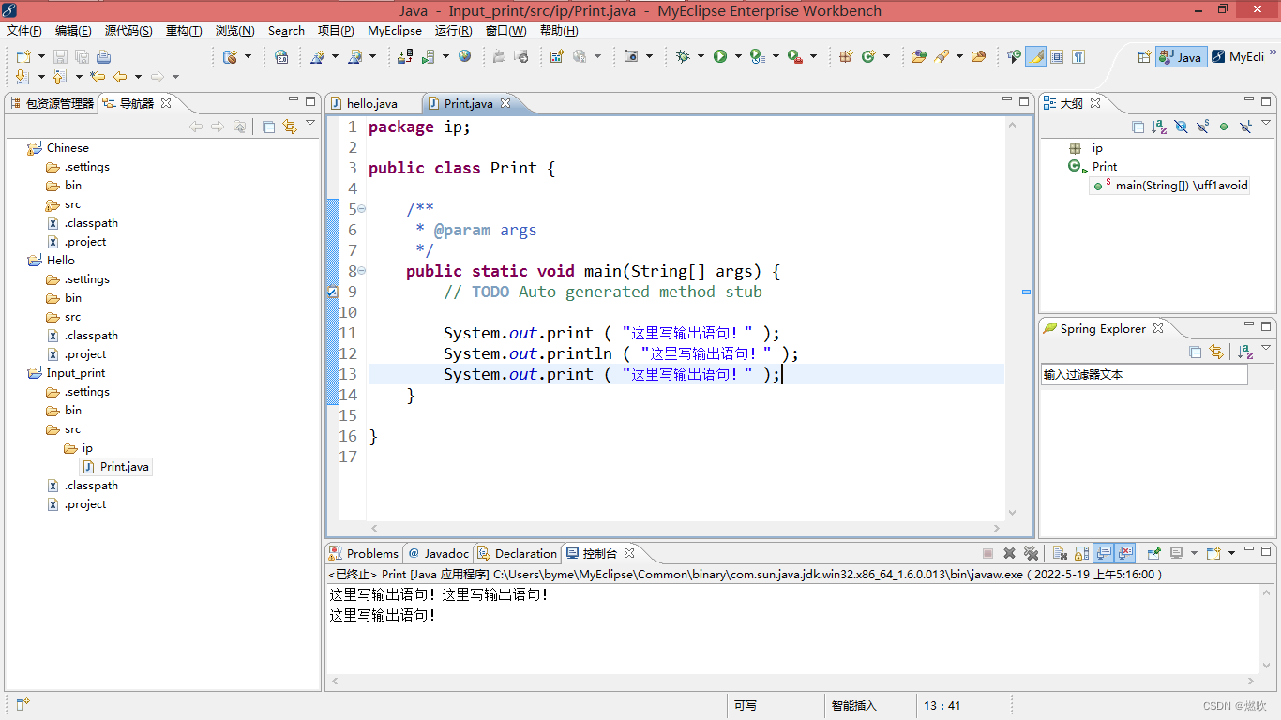Toggle Hide Fields icon in Outline

pyautogui.click(x=1181, y=127)
